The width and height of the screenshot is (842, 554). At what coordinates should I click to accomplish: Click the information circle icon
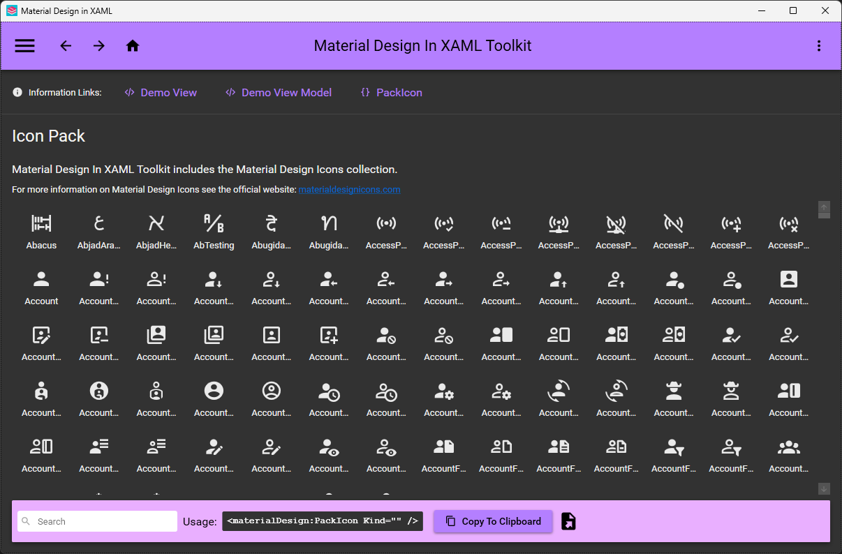click(x=17, y=92)
